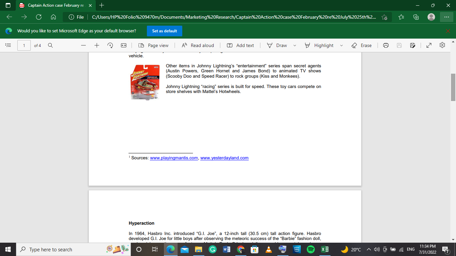Viewport: 456px width, 256px height.
Task: Expand the Draw options dropdown
Action: click(295, 45)
